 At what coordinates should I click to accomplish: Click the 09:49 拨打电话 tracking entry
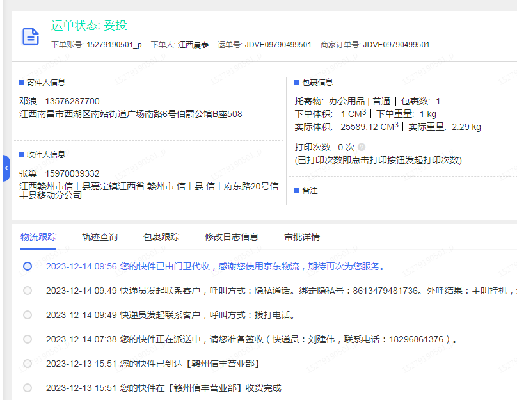pyautogui.click(x=170, y=315)
